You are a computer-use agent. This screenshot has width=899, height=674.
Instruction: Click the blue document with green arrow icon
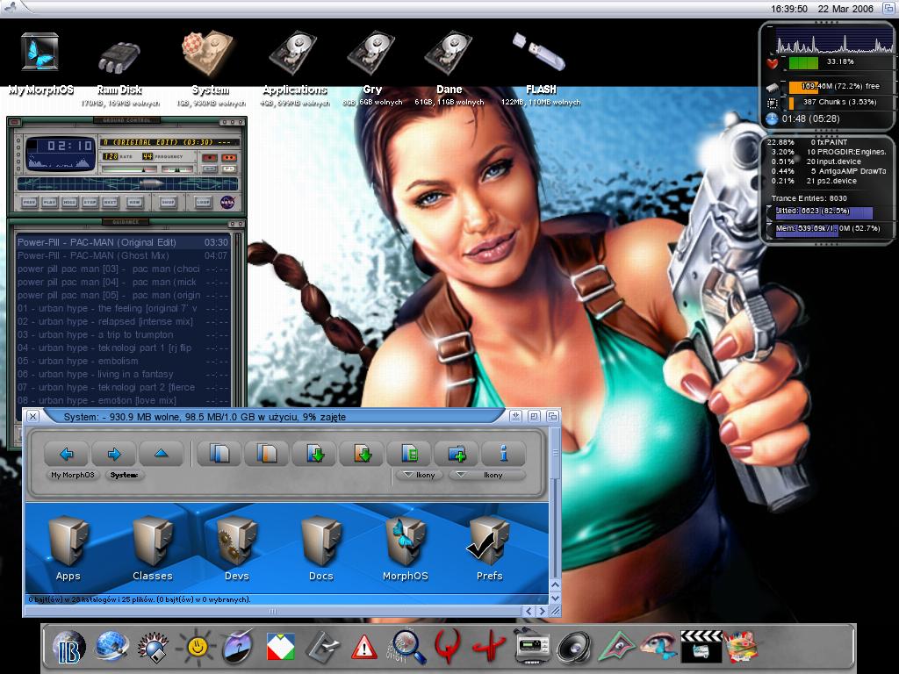pos(315,454)
